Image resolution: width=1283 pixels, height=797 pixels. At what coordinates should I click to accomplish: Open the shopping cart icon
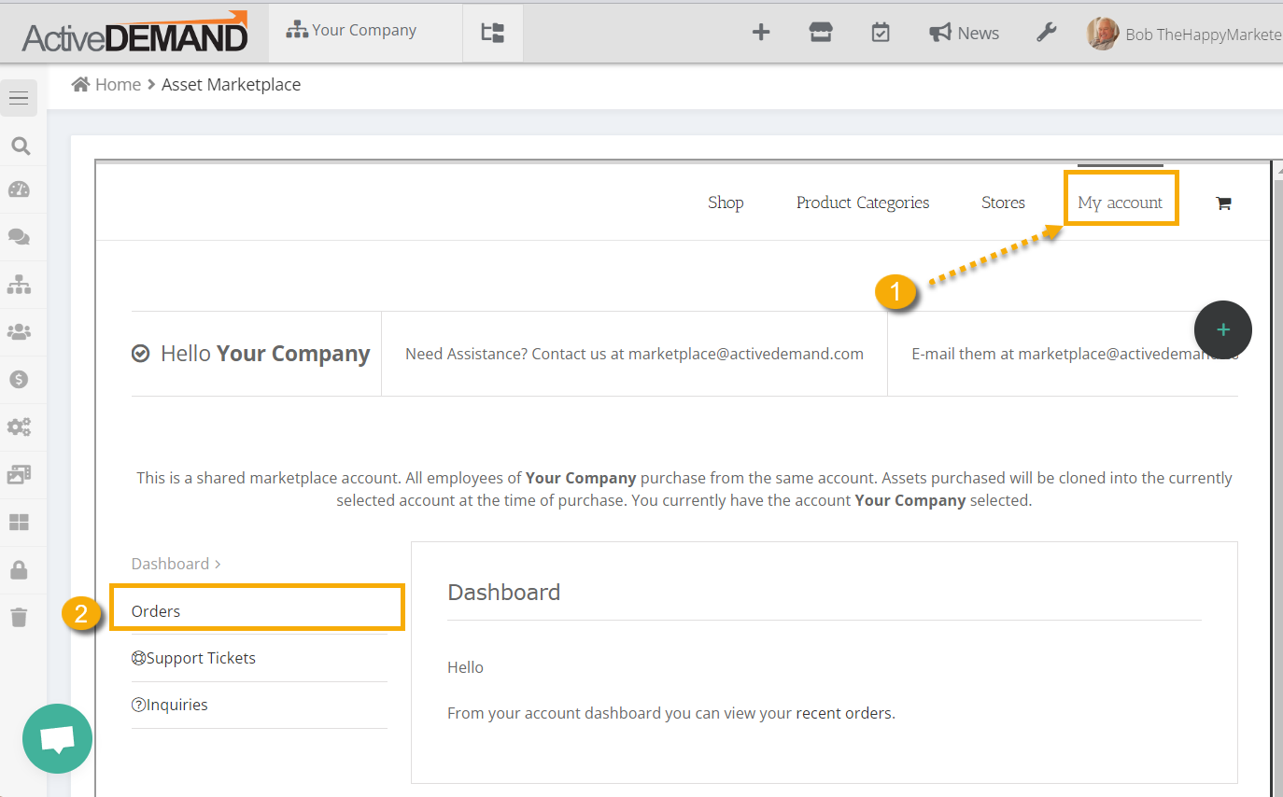click(1223, 203)
